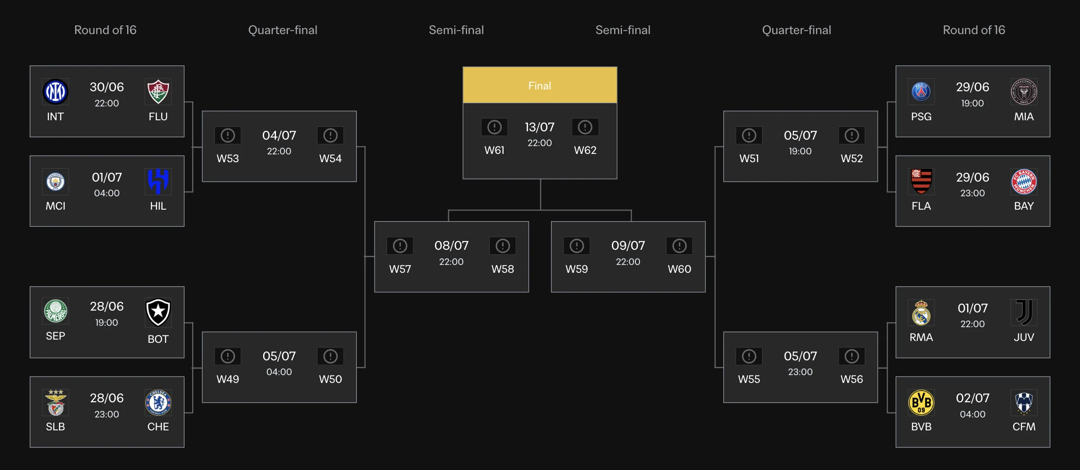Open the Final match date 13/07
Image resolution: width=1080 pixels, height=470 pixels.
click(x=540, y=127)
